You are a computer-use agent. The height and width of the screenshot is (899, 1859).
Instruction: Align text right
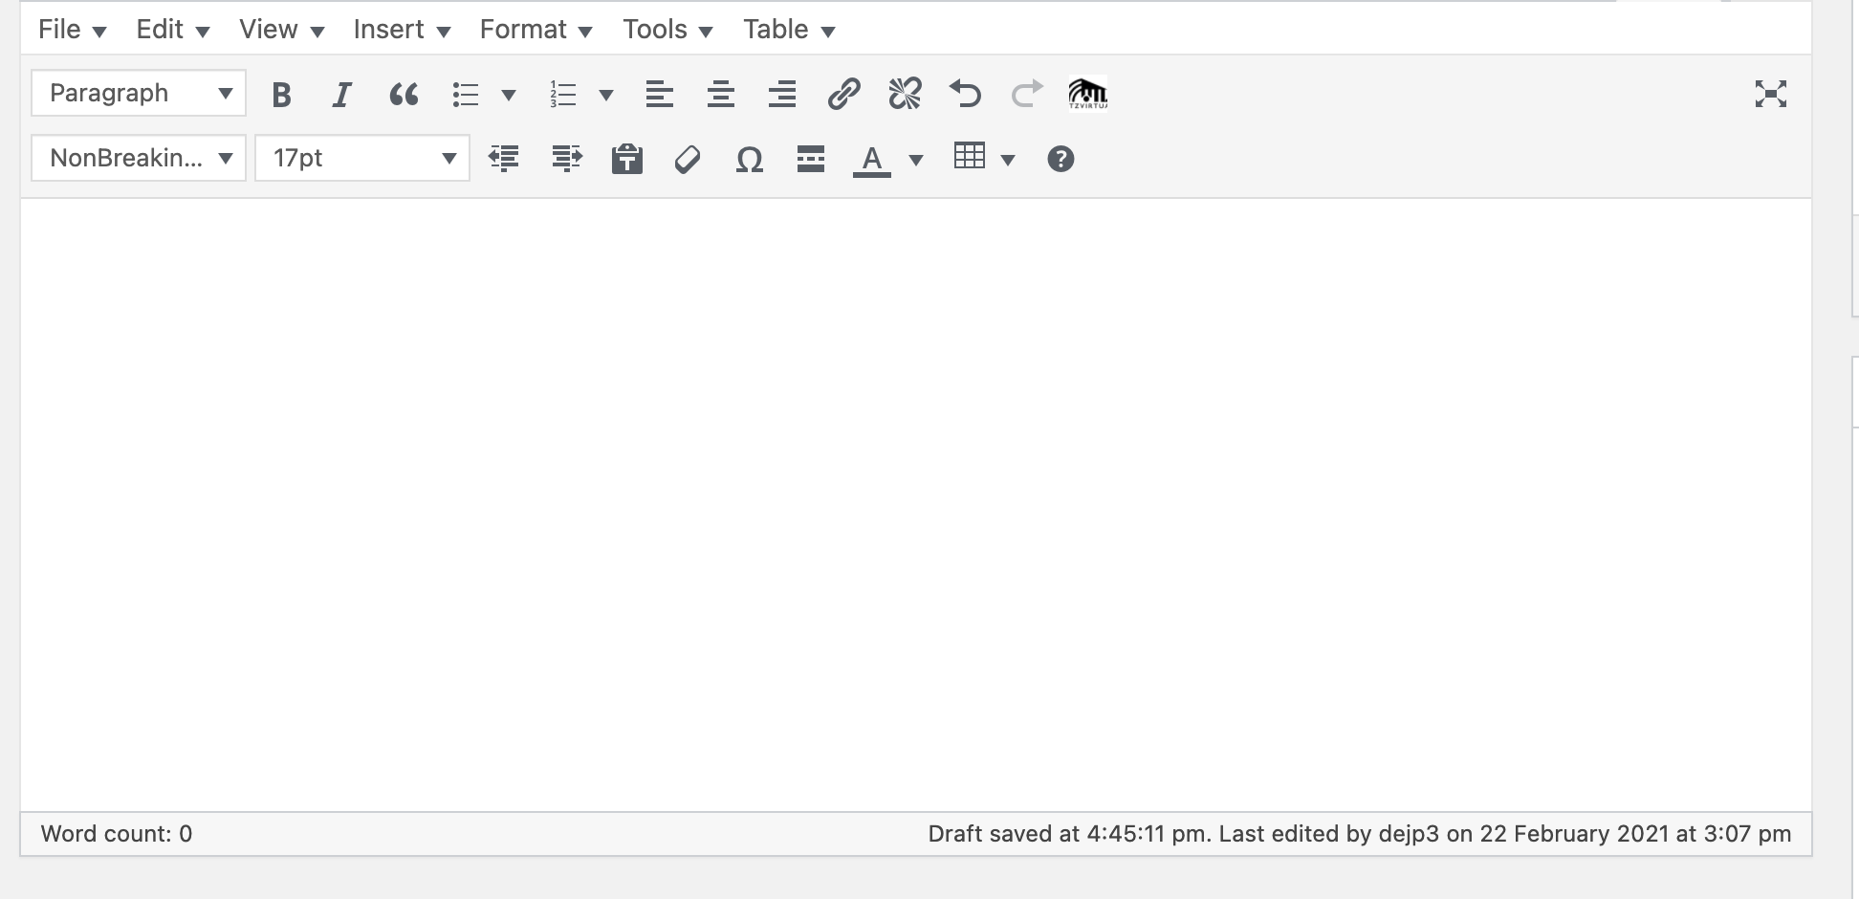[782, 94]
